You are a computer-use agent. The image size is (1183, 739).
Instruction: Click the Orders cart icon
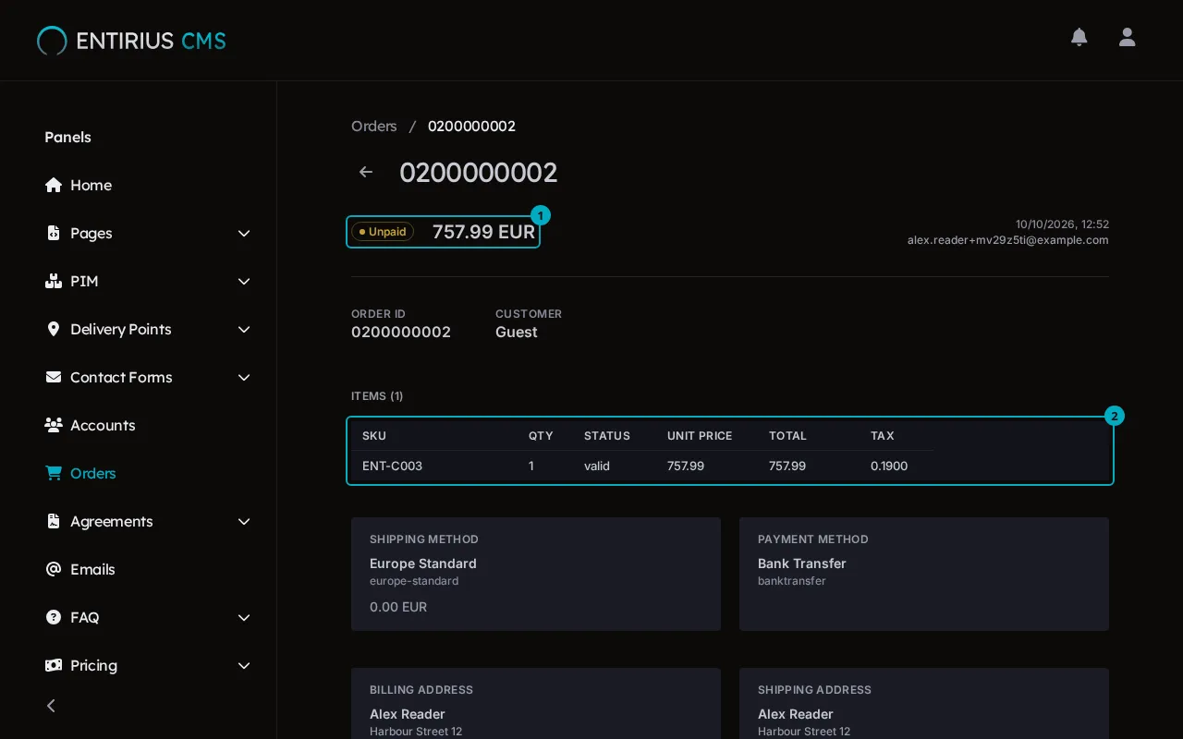(x=54, y=473)
